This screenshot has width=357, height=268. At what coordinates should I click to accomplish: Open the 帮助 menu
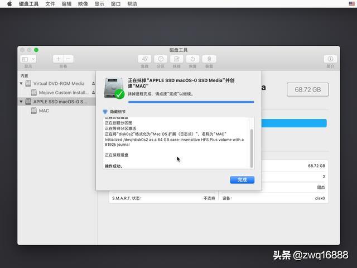(132, 4)
